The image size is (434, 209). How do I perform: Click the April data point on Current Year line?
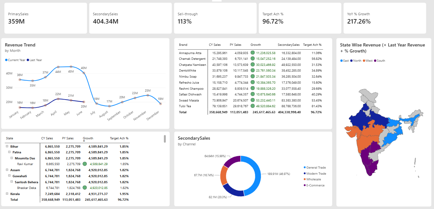point(58,67)
